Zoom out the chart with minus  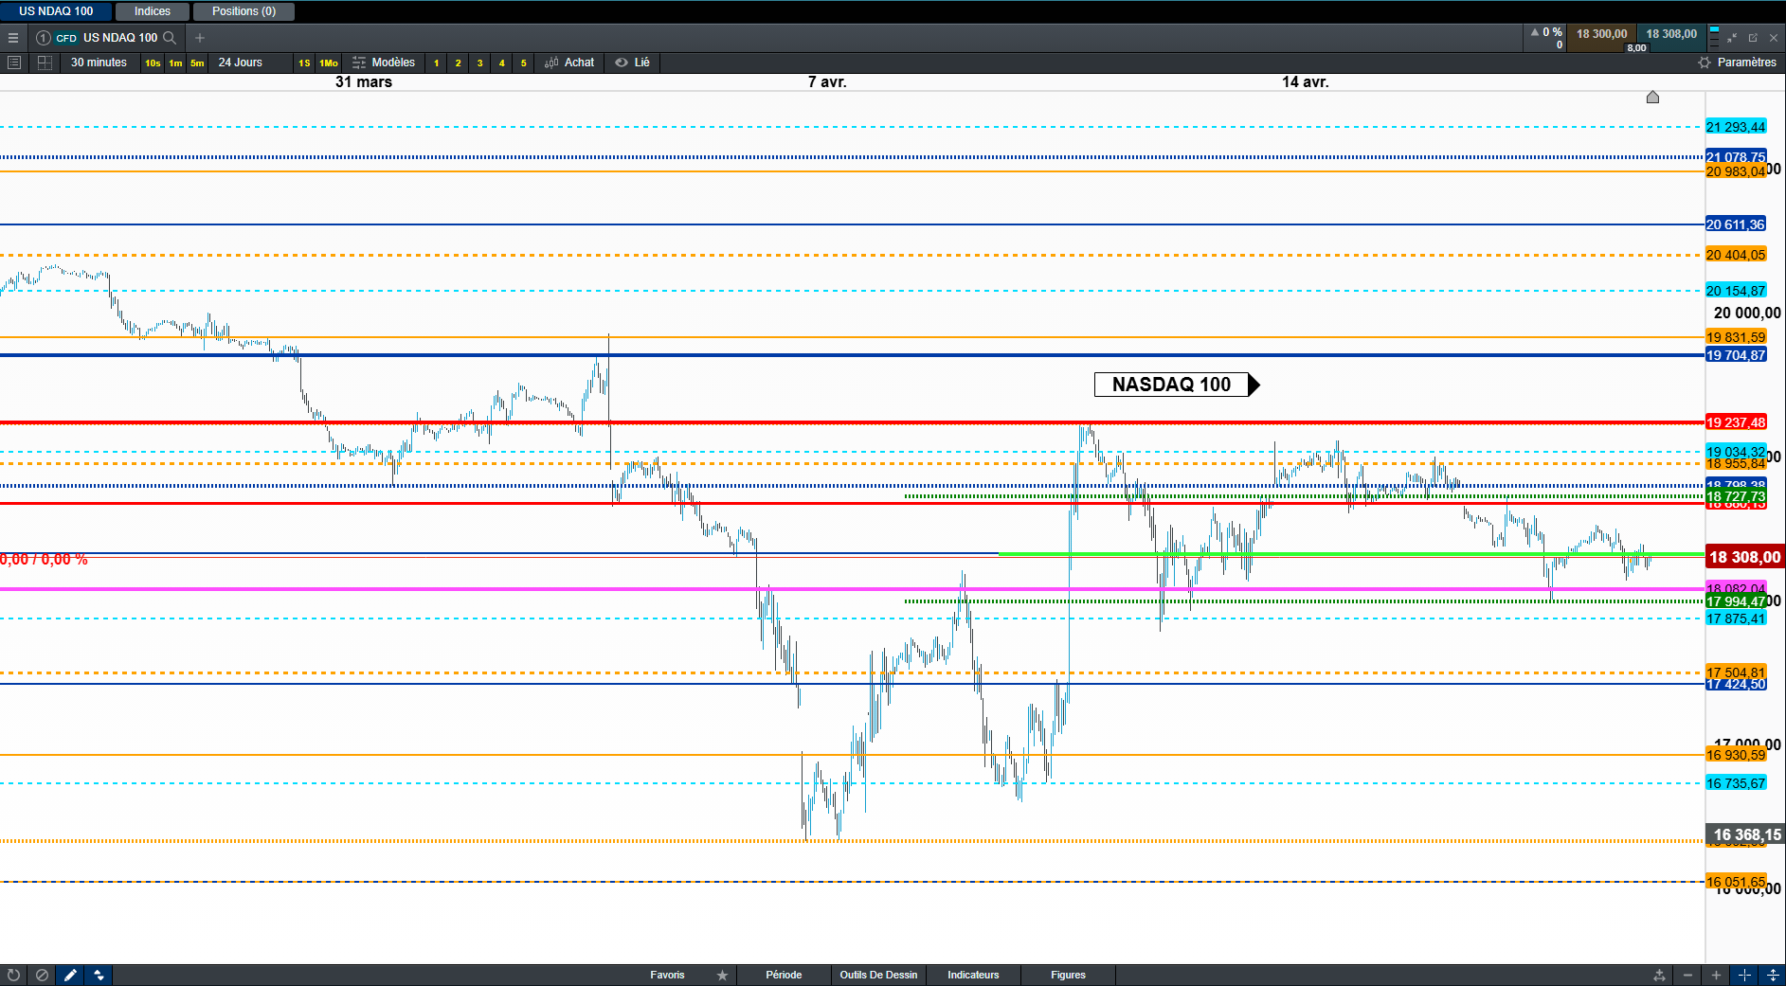[1687, 975]
